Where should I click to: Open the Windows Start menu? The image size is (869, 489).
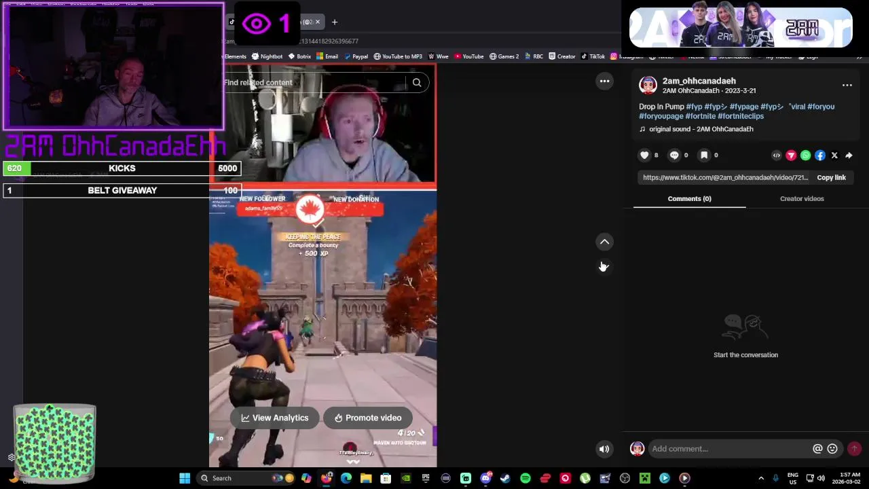[185, 478]
